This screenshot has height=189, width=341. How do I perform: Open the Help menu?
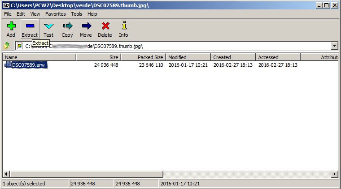[x=92, y=14]
